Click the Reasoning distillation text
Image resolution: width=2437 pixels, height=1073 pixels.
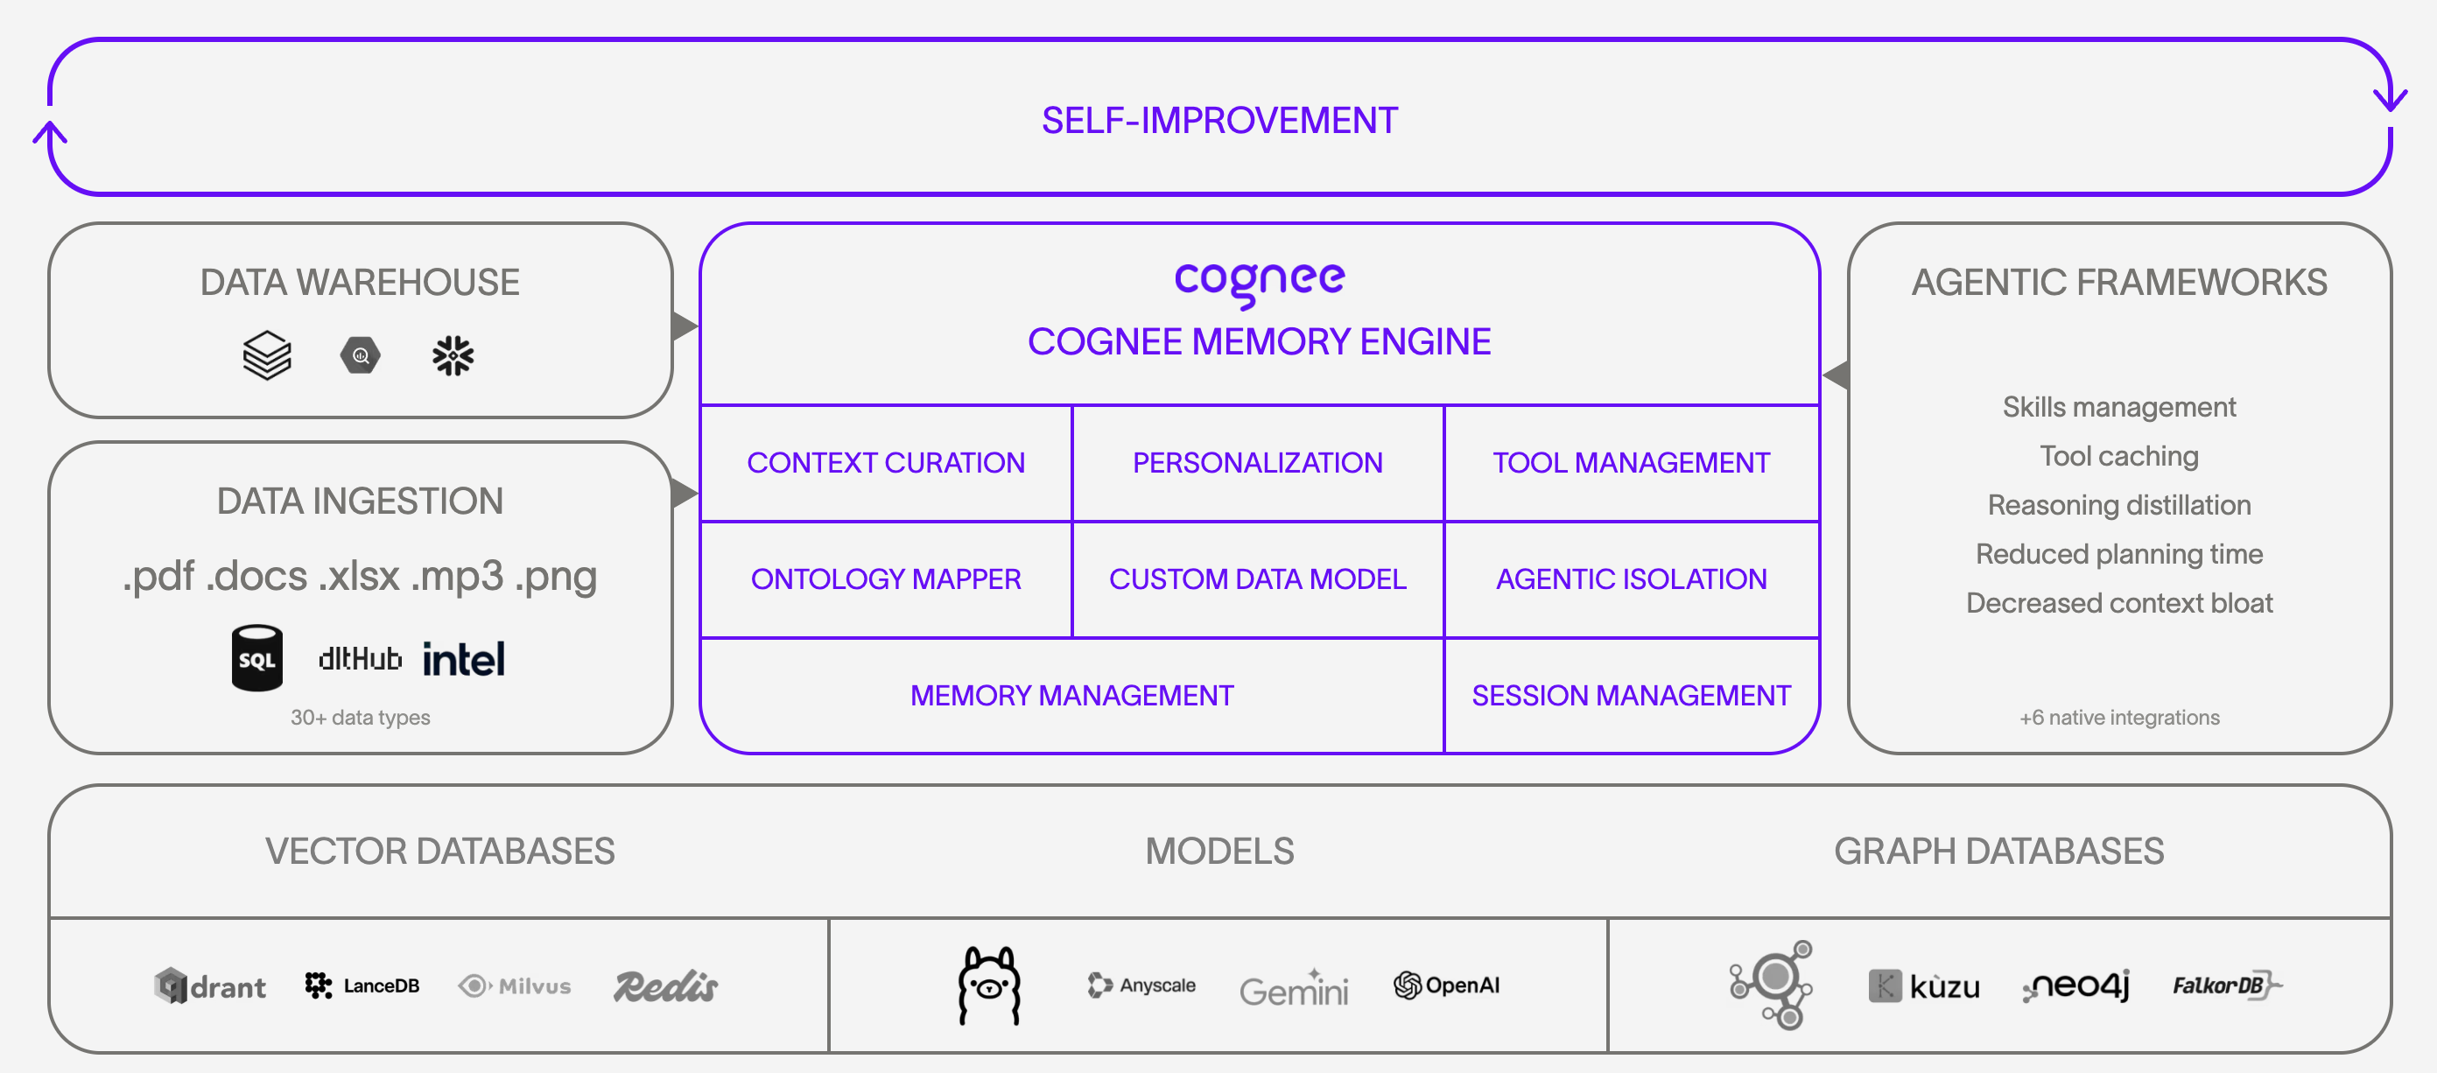(2118, 504)
